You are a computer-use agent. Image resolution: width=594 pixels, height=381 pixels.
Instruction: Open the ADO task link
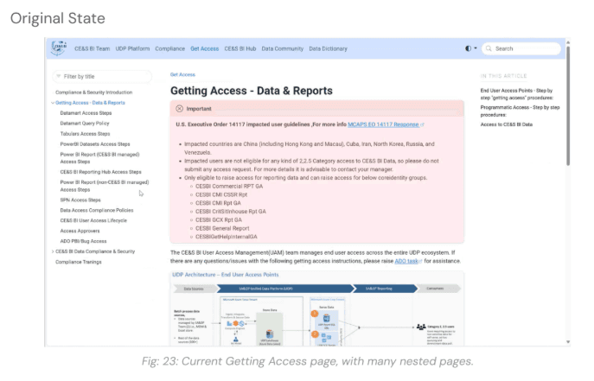point(408,261)
